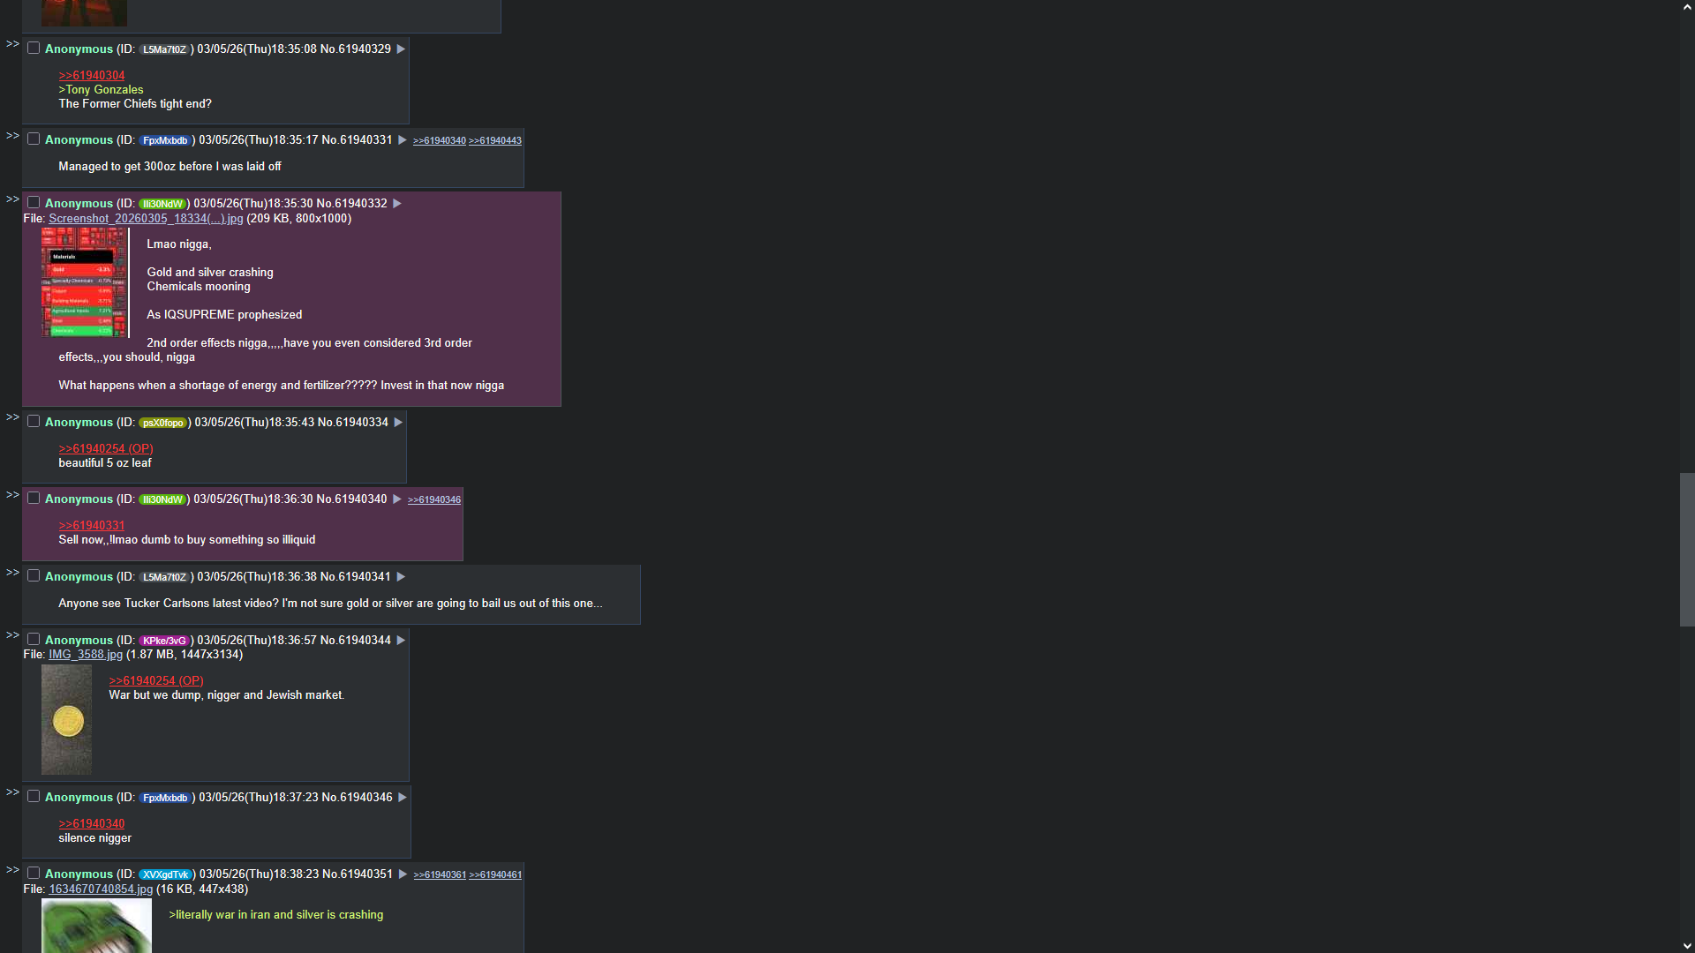1695x953 pixels.
Task: Expand the gold coin image thumbnail
Action: click(66, 720)
